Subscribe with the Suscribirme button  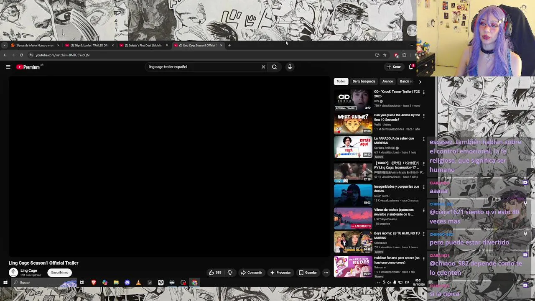pyautogui.click(x=59, y=273)
